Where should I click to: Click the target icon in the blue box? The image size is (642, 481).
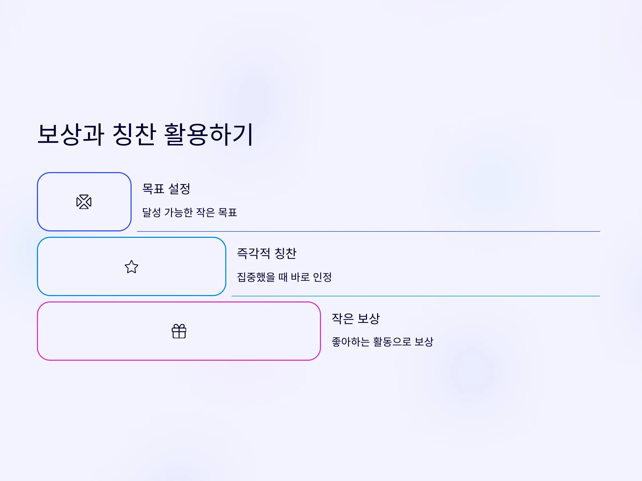tap(84, 202)
